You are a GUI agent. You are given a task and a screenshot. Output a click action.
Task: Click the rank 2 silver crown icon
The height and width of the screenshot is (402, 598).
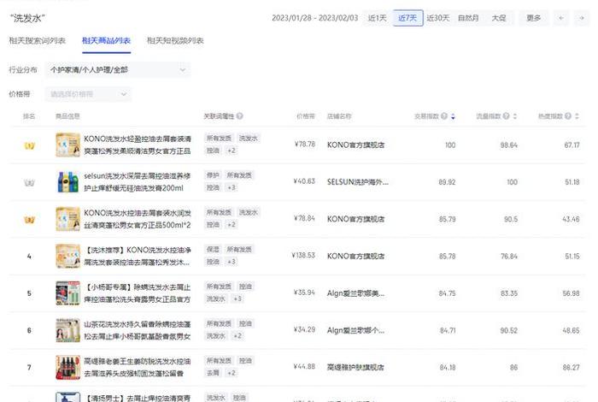pyautogui.click(x=29, y=182)
